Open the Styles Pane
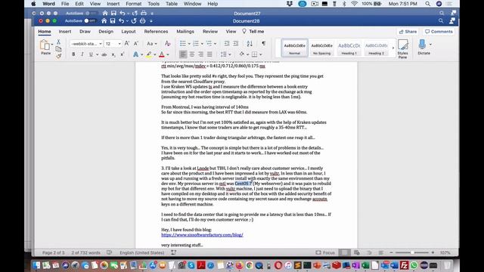This screenshot has height=272, width=484. pos(402,48)
